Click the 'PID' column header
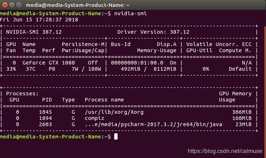This screenshot has width=266, height=158. click(47, 100)
